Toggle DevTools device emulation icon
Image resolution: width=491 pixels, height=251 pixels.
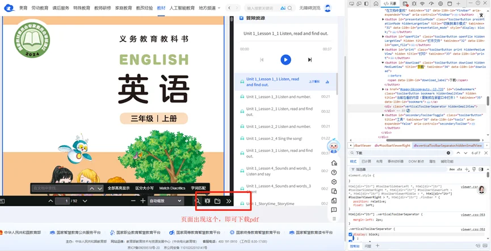[359, 3]
